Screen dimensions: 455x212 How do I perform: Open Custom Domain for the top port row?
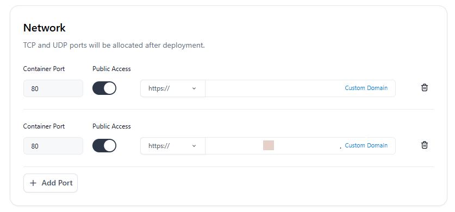(x=366, y=88)
